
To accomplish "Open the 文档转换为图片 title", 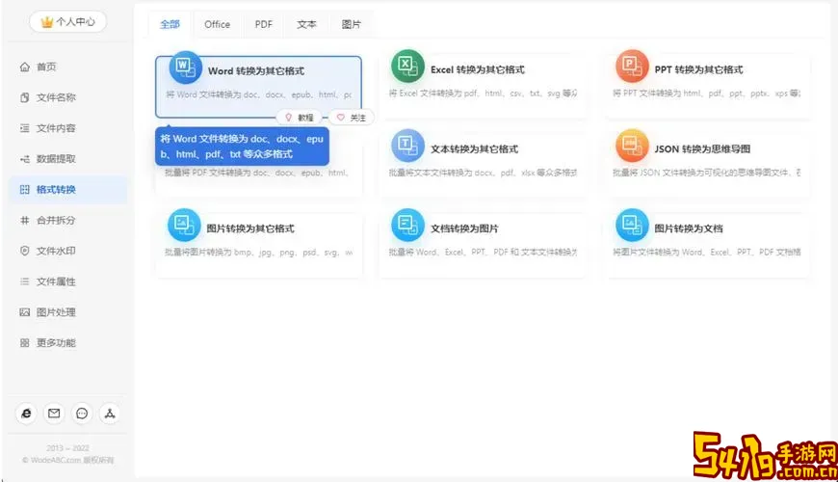I will pos(464,228).
